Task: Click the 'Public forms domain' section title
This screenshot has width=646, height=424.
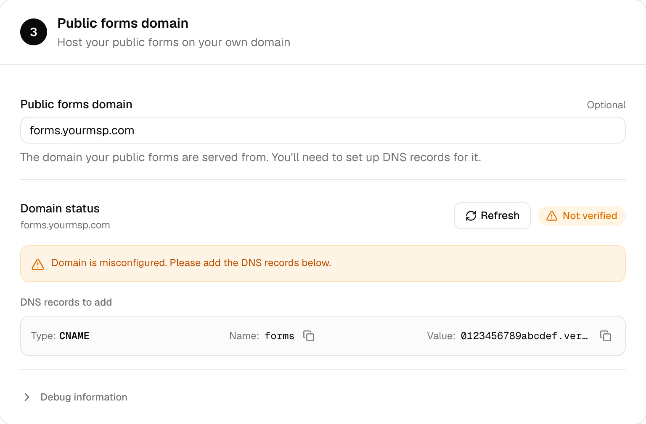Action: pos(123,23)
